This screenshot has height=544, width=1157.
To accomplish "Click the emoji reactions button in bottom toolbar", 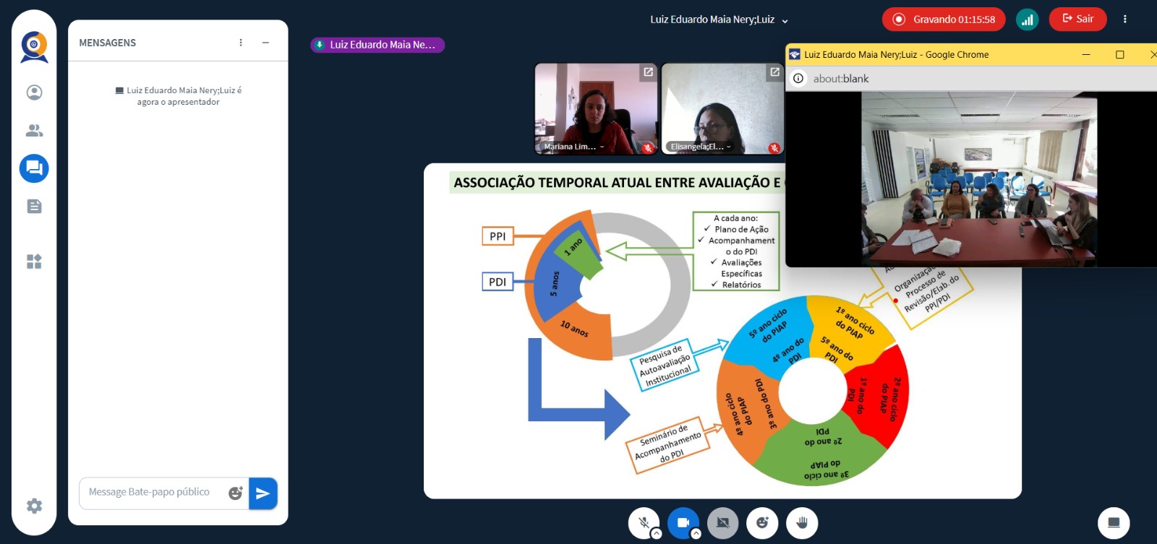I will 762,522.
